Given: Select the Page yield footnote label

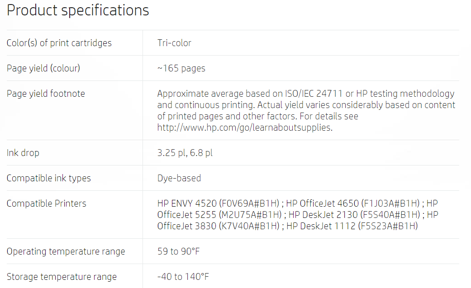Looking at the screenshot, I should click(x=46, y=94).
